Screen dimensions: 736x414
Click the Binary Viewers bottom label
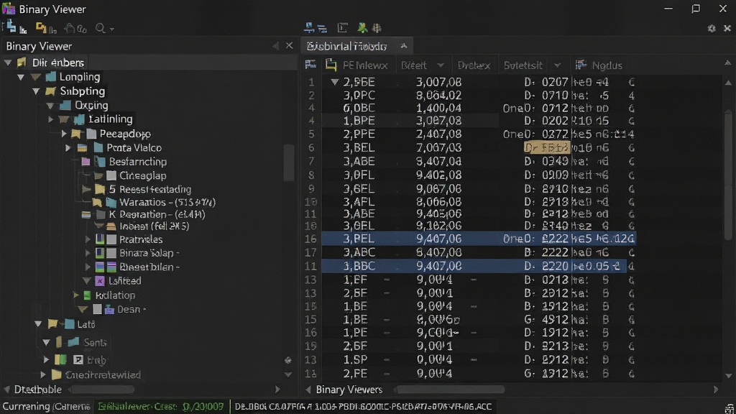(x=349, y=390)
